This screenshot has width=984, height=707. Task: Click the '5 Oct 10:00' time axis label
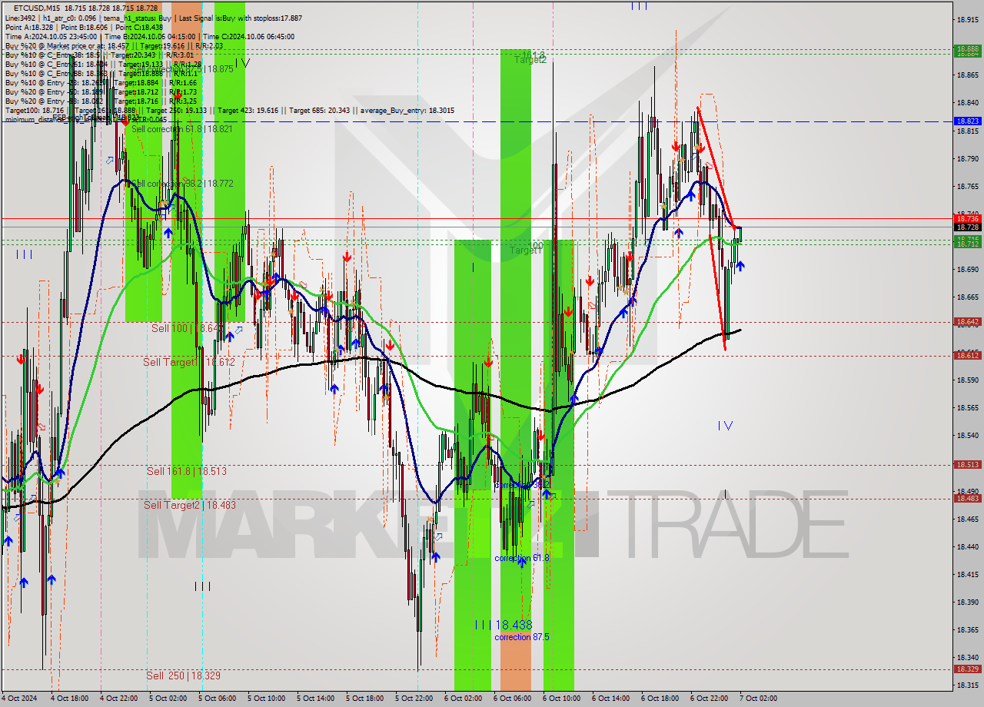point(266,699)
